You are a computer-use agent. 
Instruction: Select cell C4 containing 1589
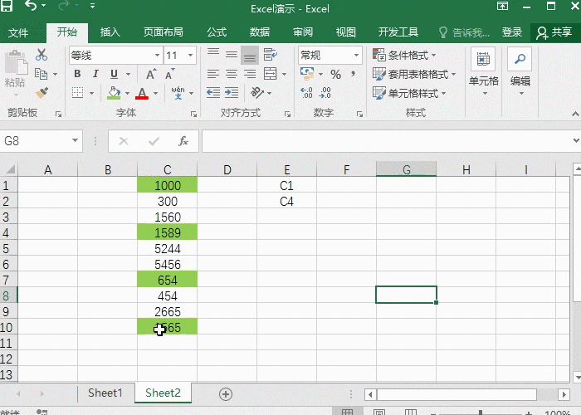click(x=168, y=232)
